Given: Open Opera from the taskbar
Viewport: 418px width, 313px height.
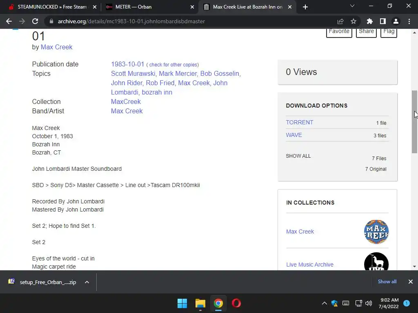Looking at the screenshot, I should point(236,303).
